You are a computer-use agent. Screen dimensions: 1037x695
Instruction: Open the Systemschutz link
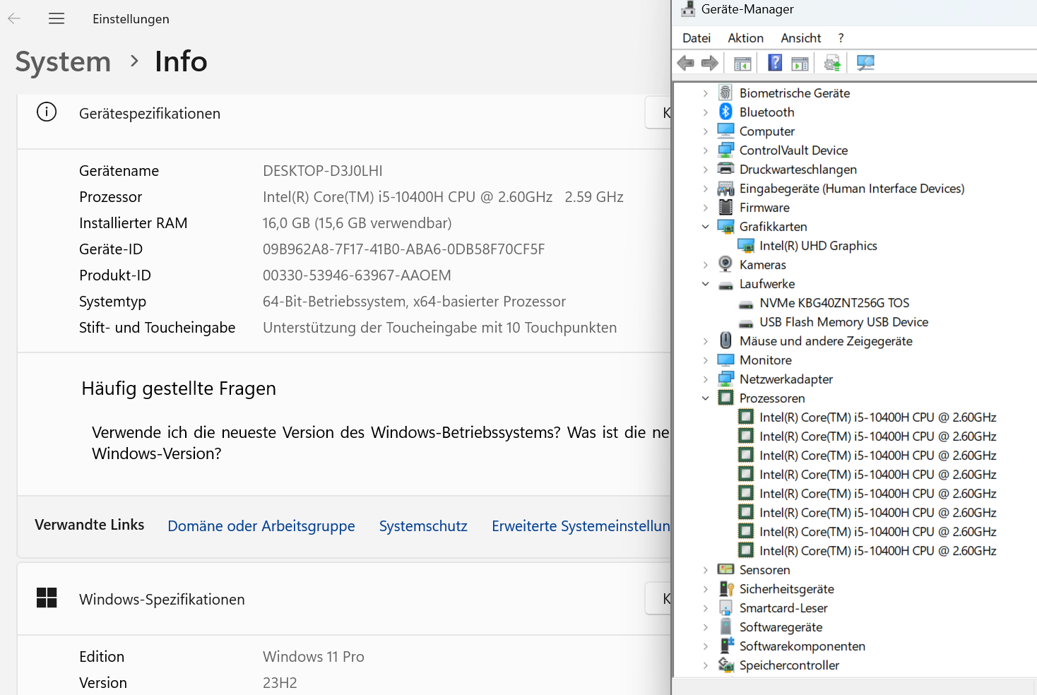point(423,526)
